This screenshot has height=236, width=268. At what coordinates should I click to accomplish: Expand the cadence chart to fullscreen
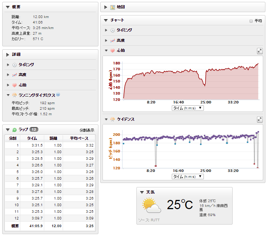[x=260, y=119]
